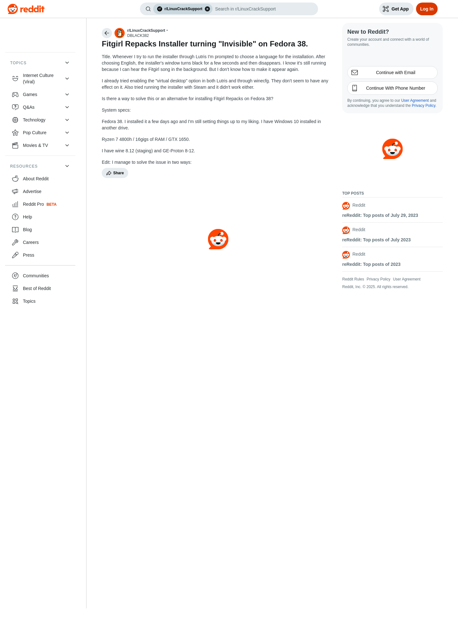This screenshot has height=636, width=458.
Task: Click the Log In button
Action: coord(427,9)
